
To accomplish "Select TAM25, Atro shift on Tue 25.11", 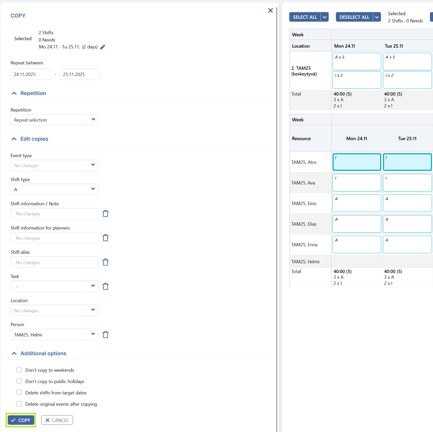I will pyautogui.click(x=407, y=162).
